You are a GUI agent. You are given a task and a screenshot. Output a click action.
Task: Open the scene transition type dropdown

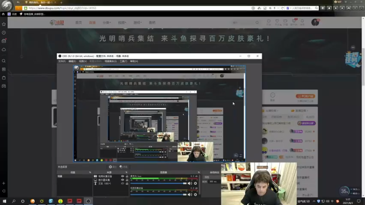211,177
